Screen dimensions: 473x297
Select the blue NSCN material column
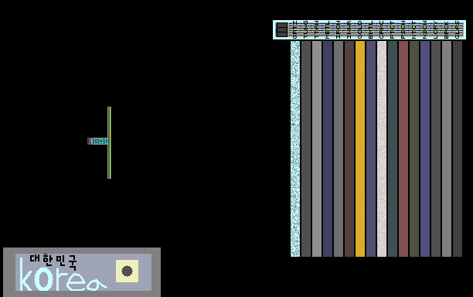[425, 148]
